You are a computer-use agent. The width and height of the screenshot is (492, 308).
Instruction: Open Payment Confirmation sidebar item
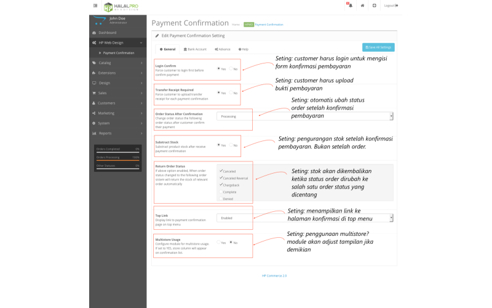(x=117, y=53)
